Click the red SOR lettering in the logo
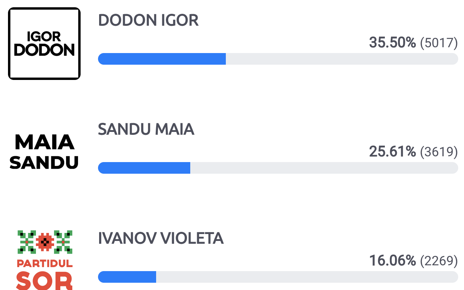 (x=45, y=280)
